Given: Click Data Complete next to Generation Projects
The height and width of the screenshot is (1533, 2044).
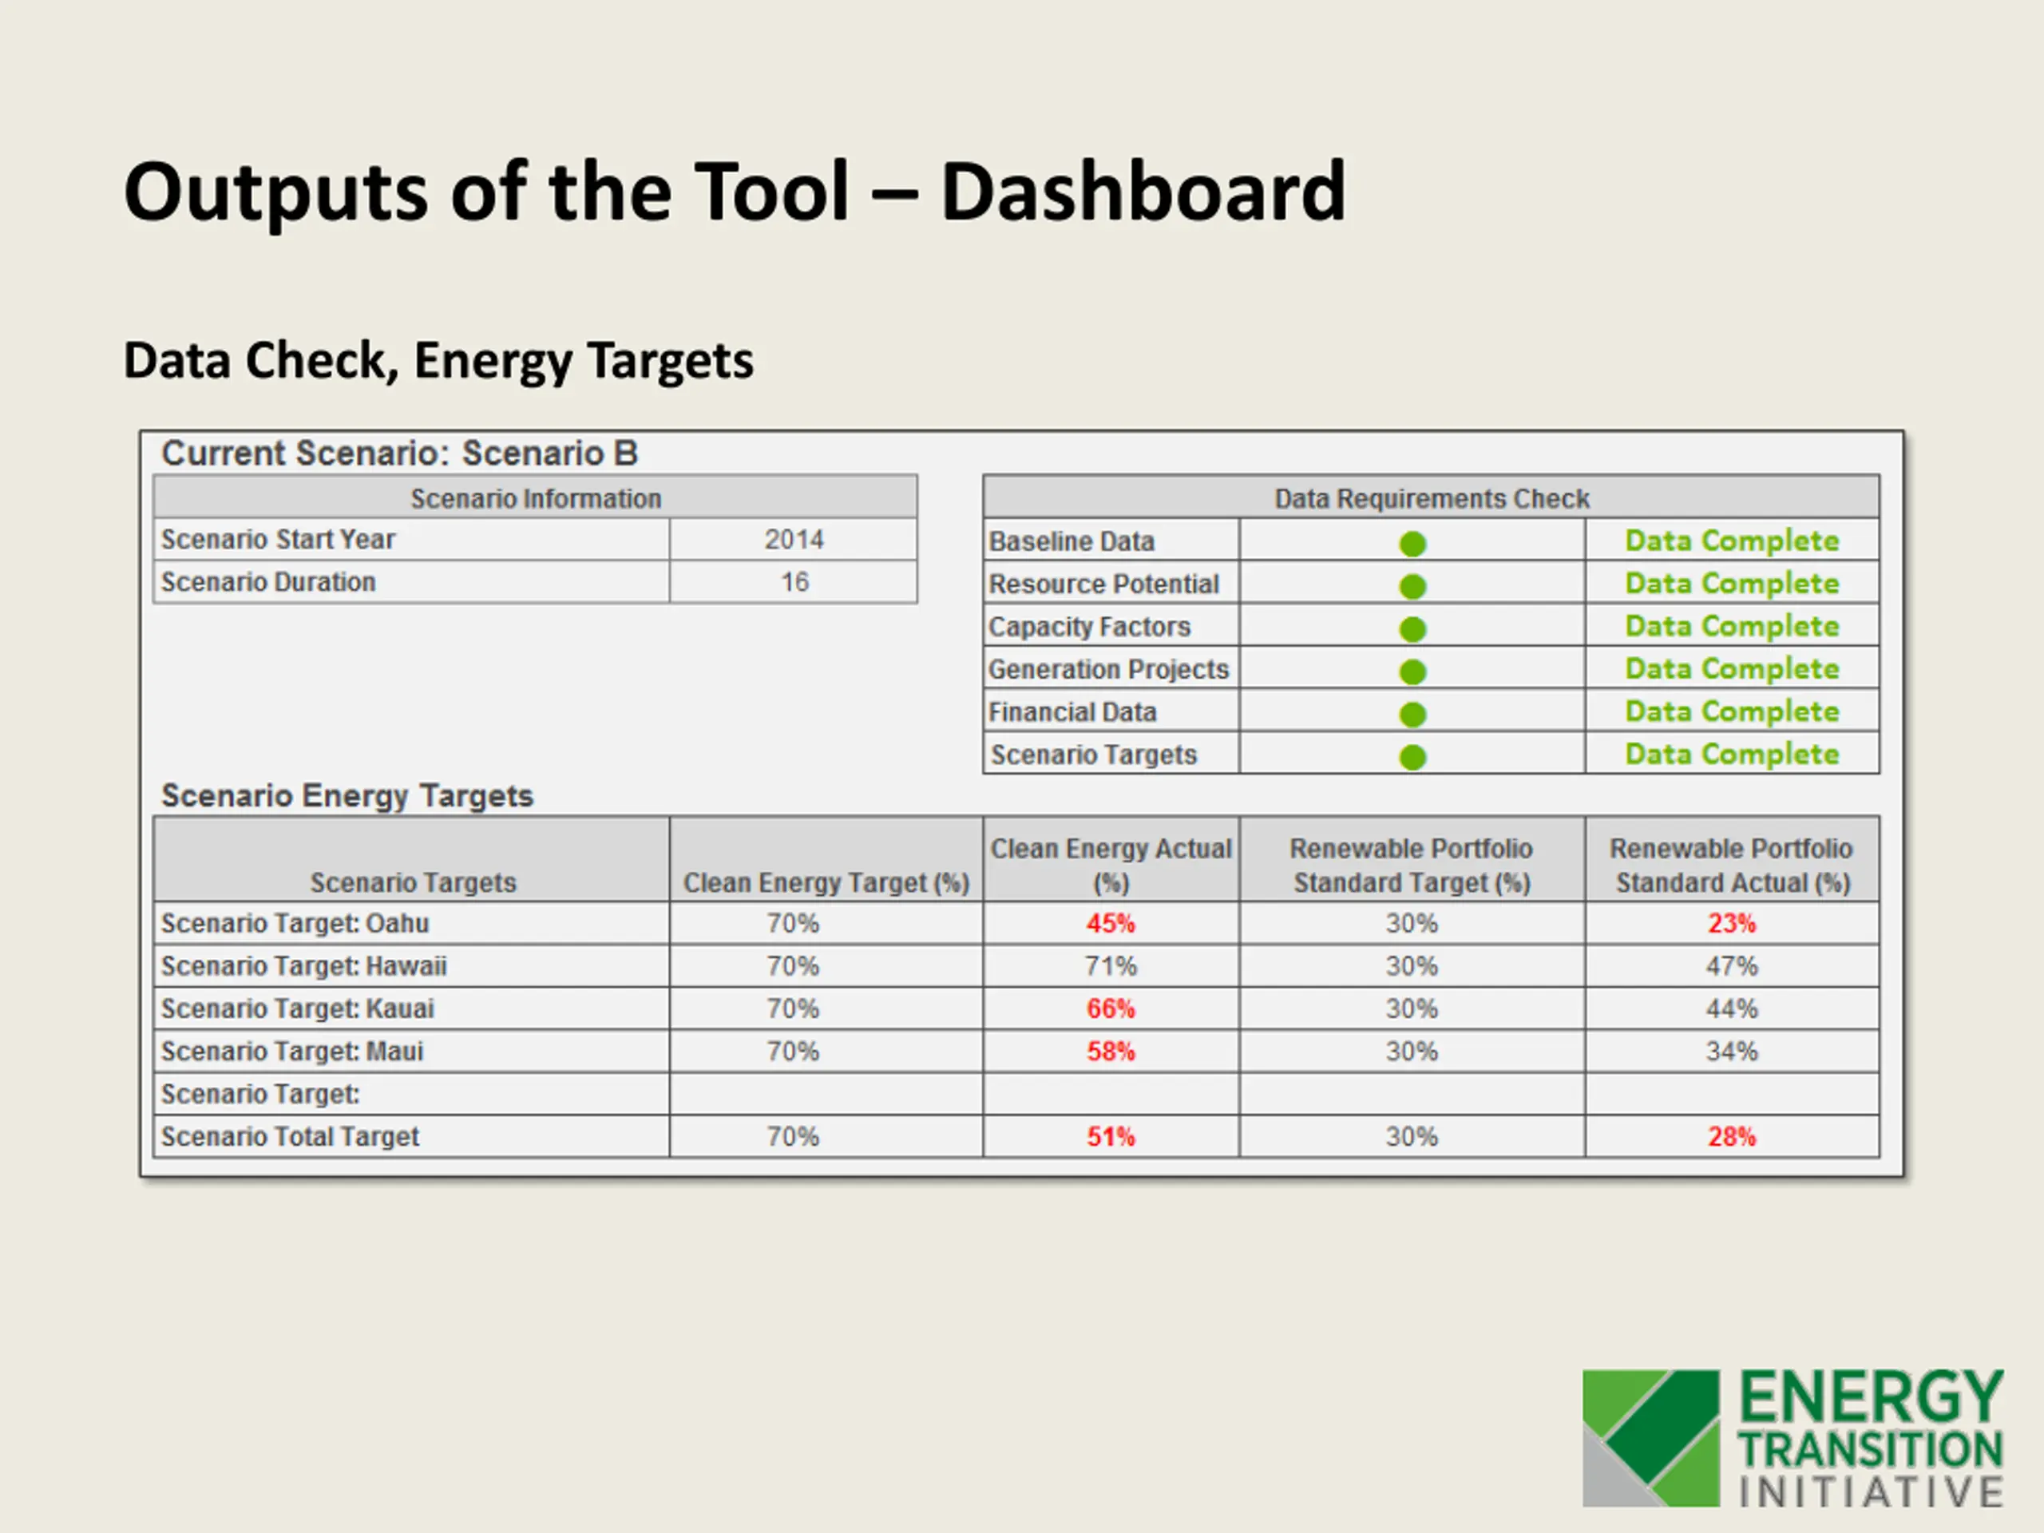Looking at the screenshot, I should (x=1733, y=668).
